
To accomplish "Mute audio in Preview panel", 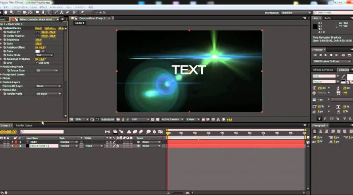I will [343, 55].
